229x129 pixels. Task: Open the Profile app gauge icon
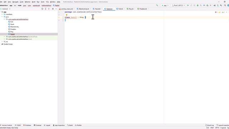point(204,5)
